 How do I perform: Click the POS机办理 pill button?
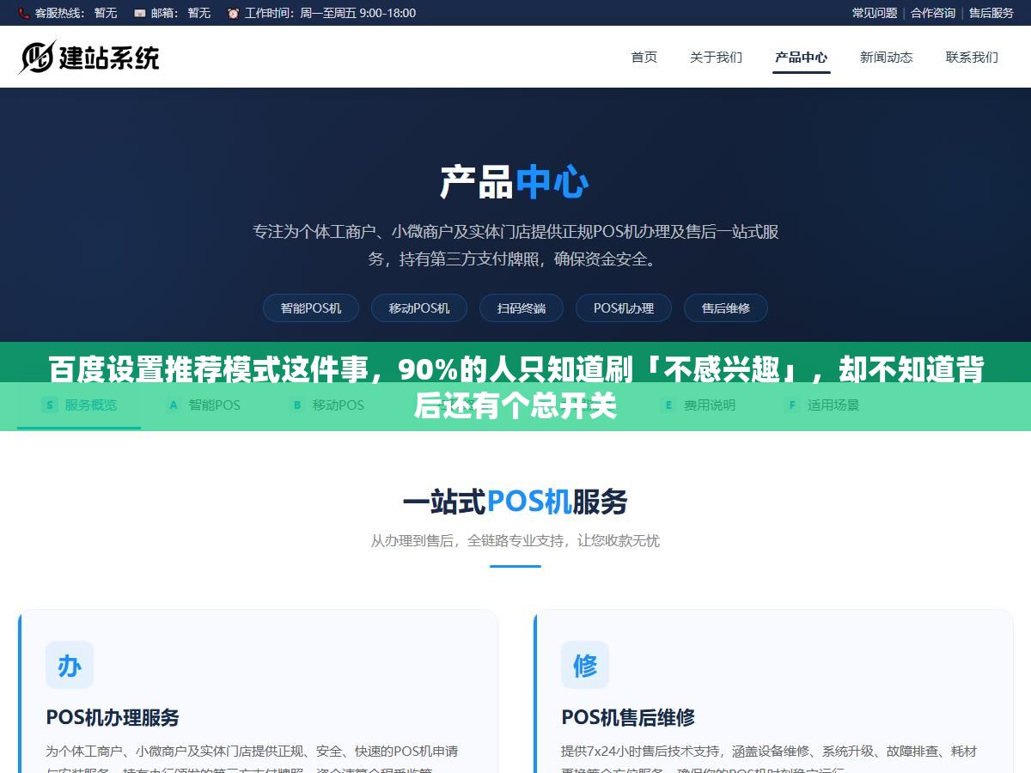624,307
